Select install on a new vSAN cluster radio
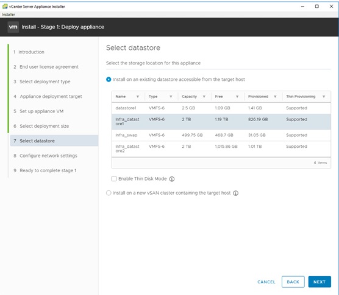This screenshot has height=295, width=339. coord(109,193)
